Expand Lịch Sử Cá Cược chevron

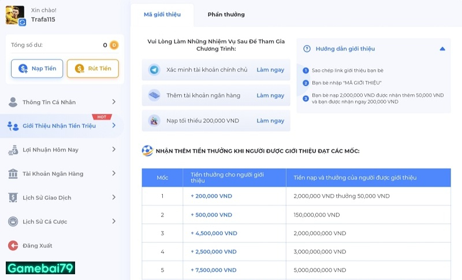114,221
